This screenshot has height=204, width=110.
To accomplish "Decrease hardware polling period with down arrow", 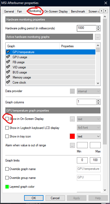I will click(98, 30).
